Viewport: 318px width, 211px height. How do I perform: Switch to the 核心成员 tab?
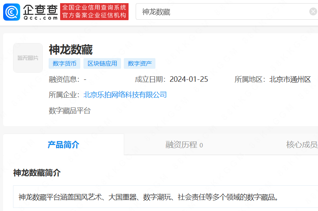click(x=301, y=145)
